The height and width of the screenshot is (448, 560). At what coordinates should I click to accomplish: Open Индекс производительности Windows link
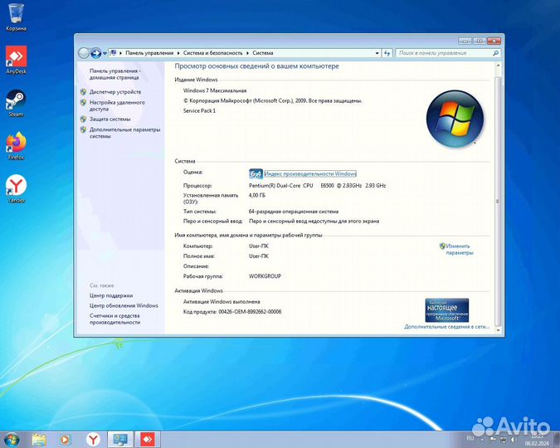[310, 173]
